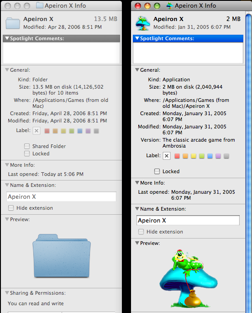252x313 pixels.
Task: Click the '2 MB' size in application header
Action: (233, 19)
